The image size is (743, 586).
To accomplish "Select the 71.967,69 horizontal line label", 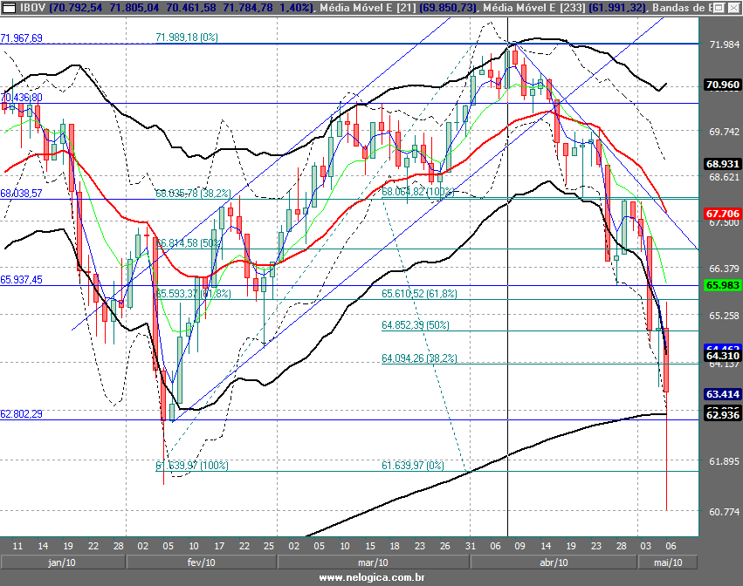I will [x=21, y=38].
